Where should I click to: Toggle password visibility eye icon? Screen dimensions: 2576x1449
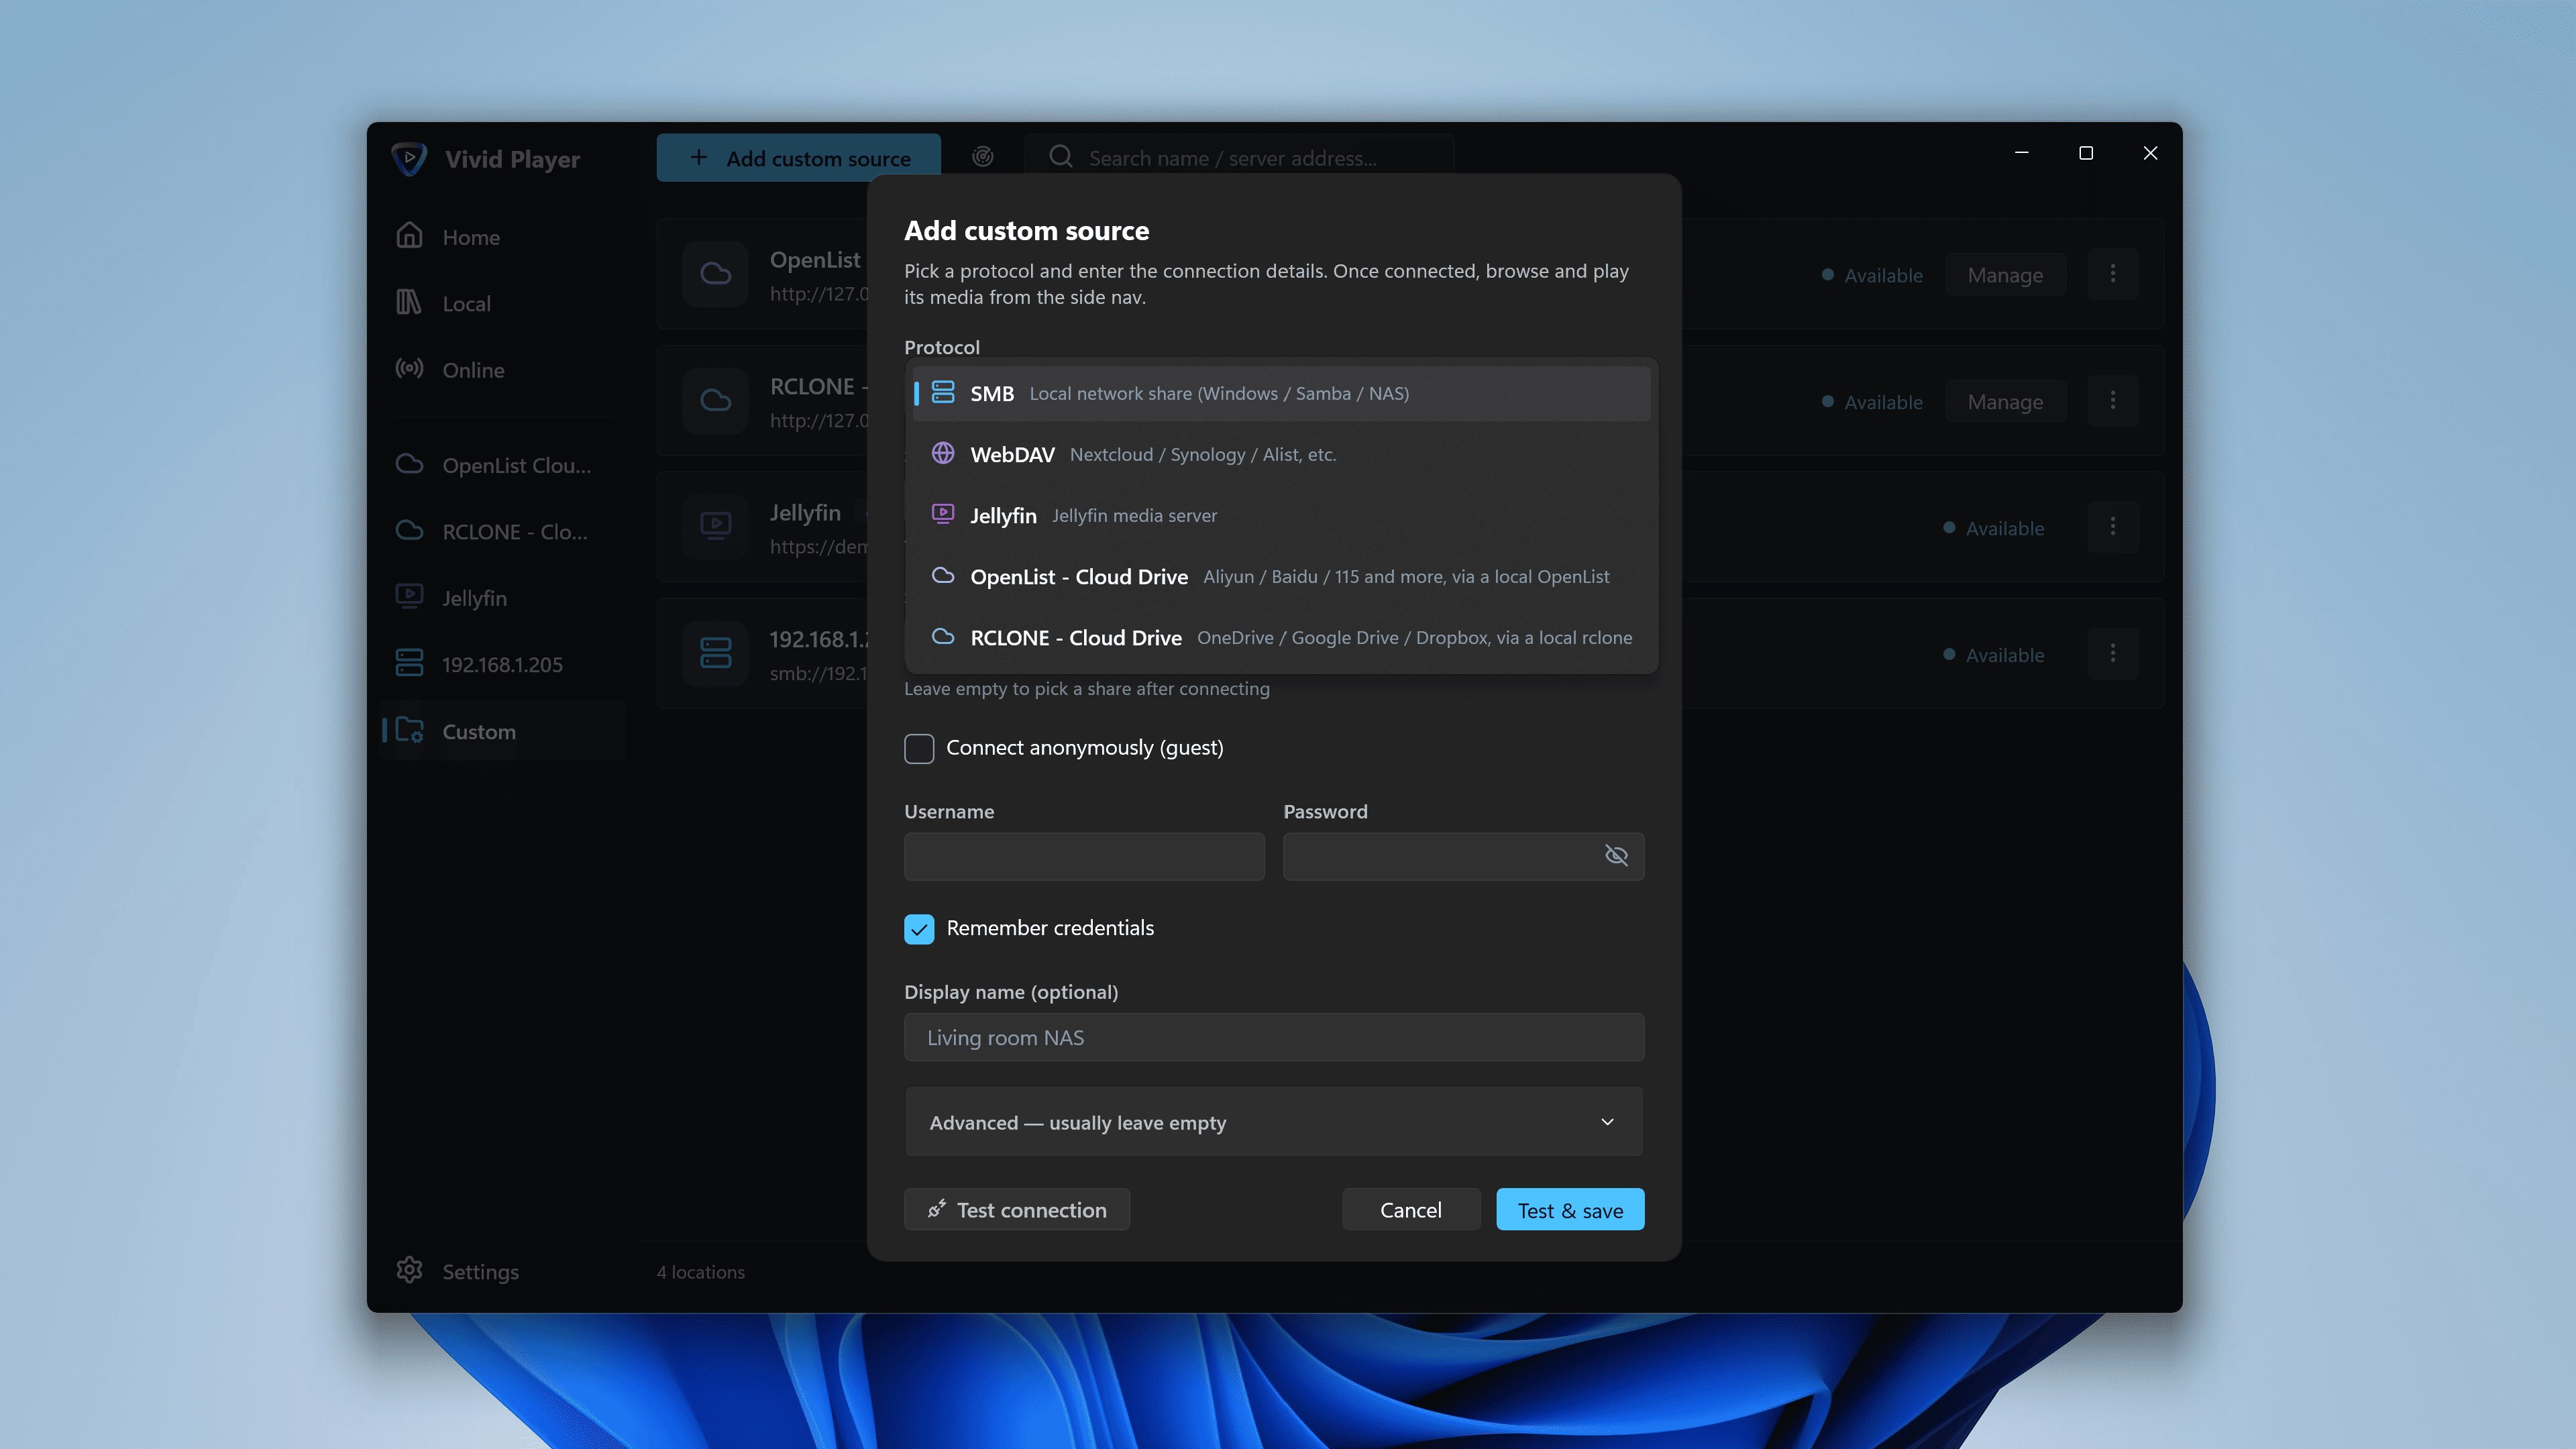[1616, 856]
